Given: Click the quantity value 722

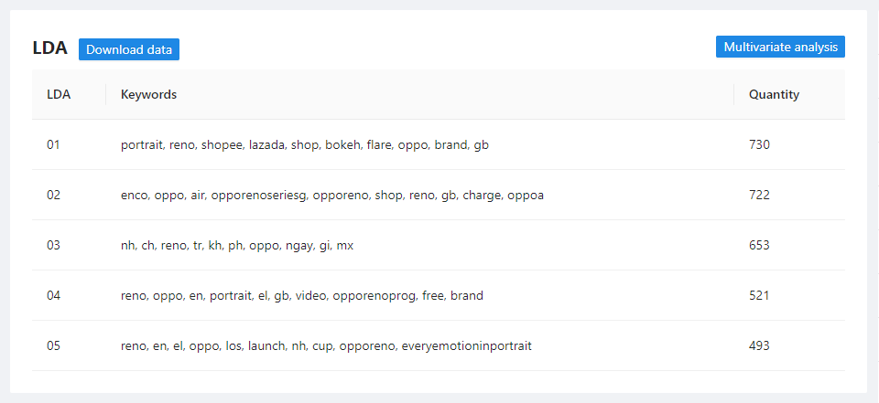Looking at the screenshot, I should [x=759, y=195].
